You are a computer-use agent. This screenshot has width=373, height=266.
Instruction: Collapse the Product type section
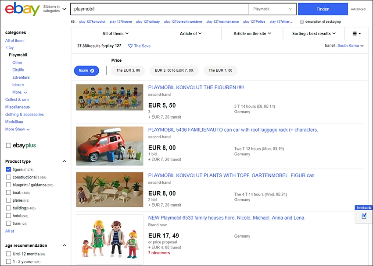[x=64, y=161]
